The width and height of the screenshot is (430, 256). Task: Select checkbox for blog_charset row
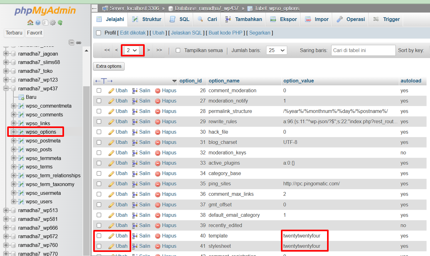(x=99, y=142)
